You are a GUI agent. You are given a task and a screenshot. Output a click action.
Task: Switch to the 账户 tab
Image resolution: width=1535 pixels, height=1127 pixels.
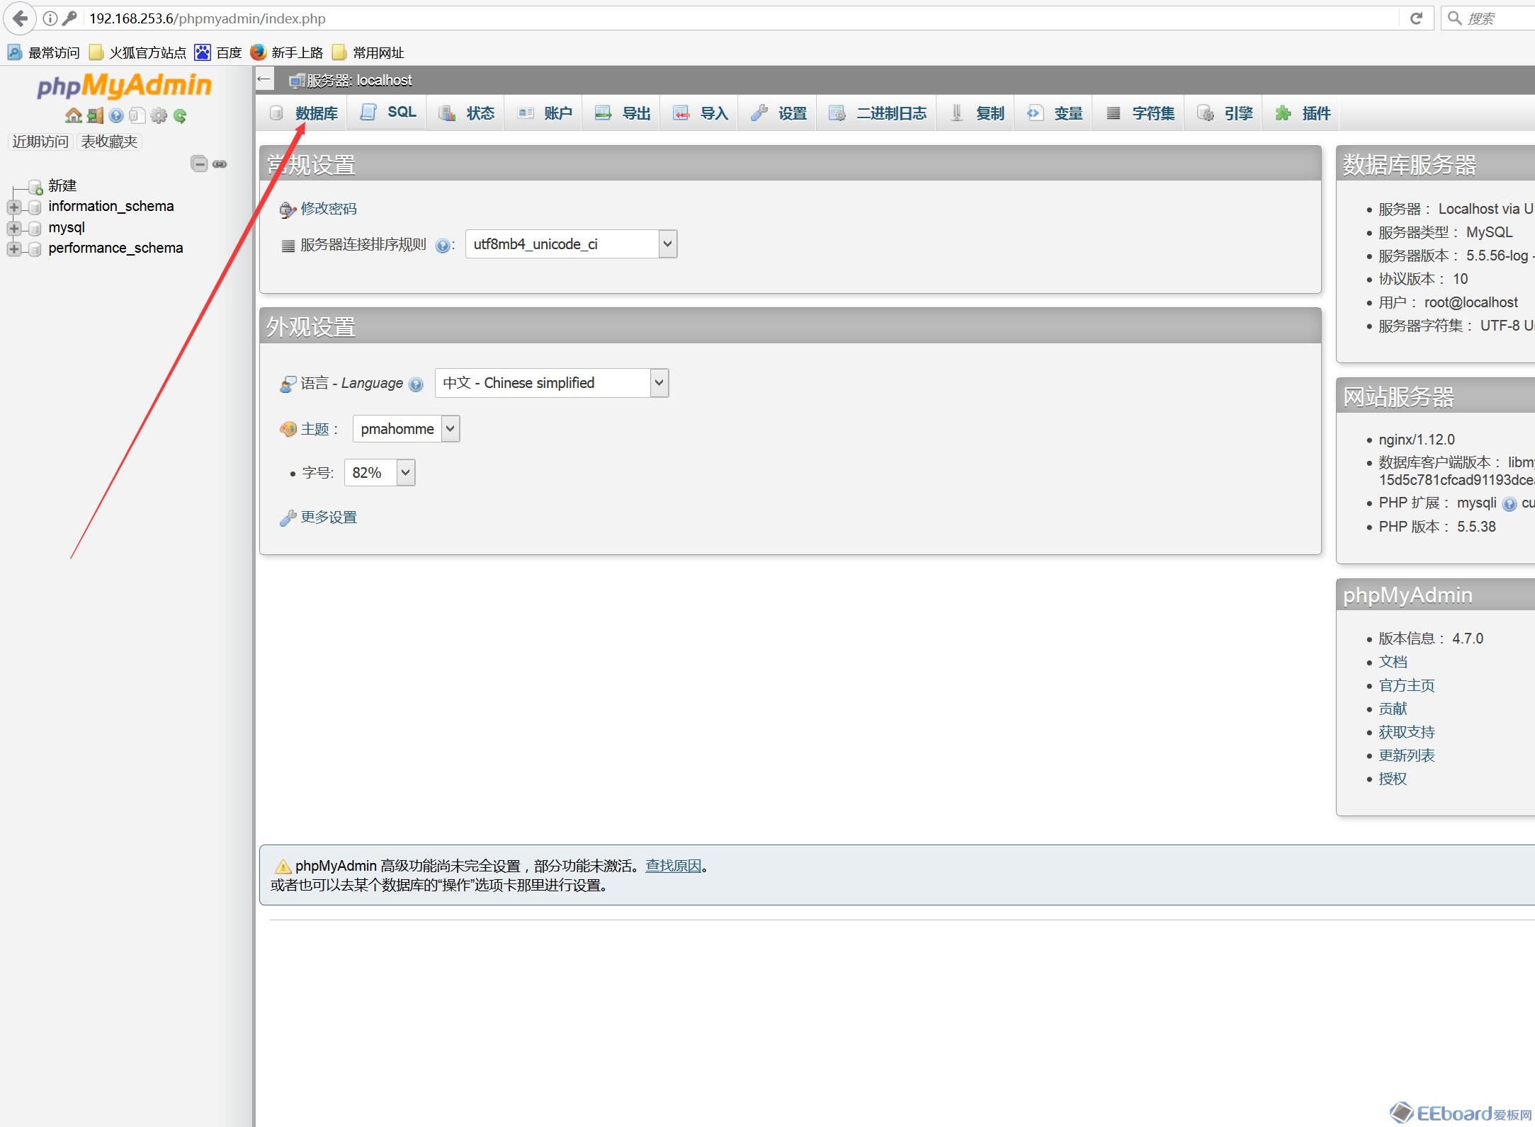tap(544, 113)
